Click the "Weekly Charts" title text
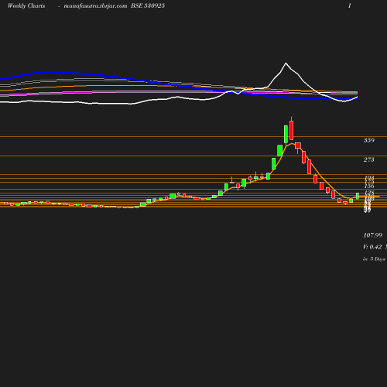 point(26,6)
